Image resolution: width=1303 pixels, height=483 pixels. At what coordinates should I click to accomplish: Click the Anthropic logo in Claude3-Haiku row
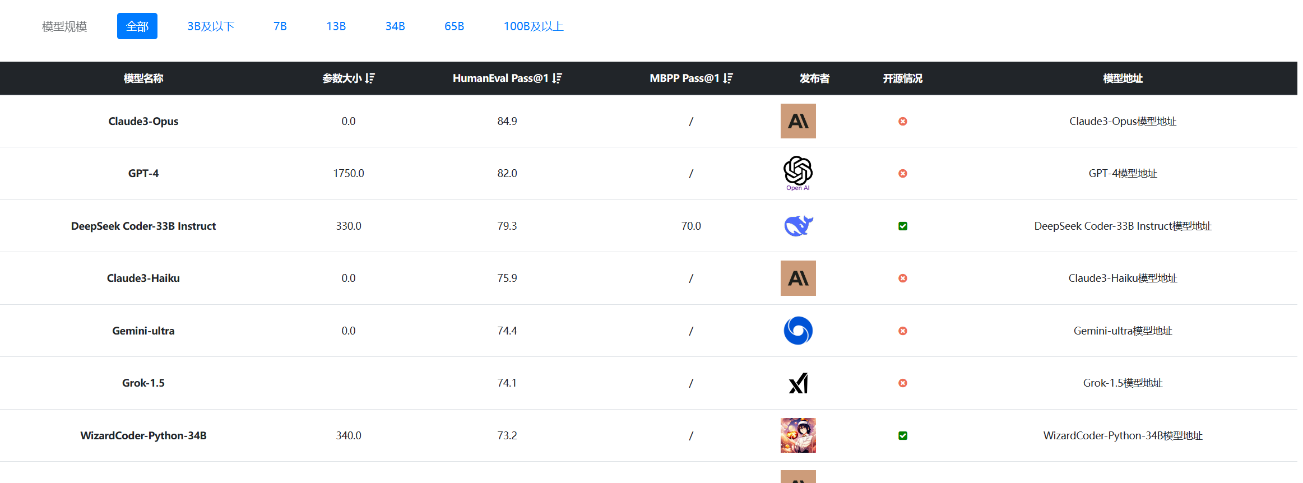click(798, 278)
